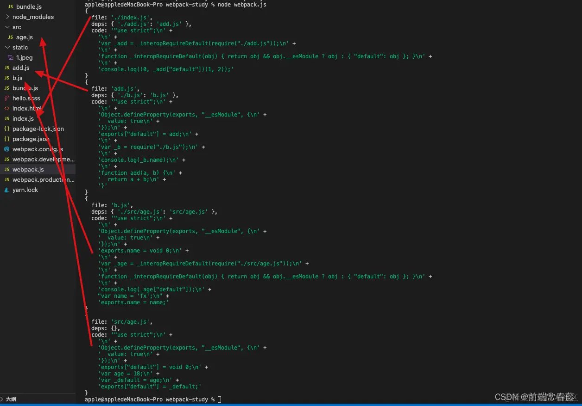582x406 pixels.
Task: Click the braces icon beside package-lock.json
Action: (7, 129)
